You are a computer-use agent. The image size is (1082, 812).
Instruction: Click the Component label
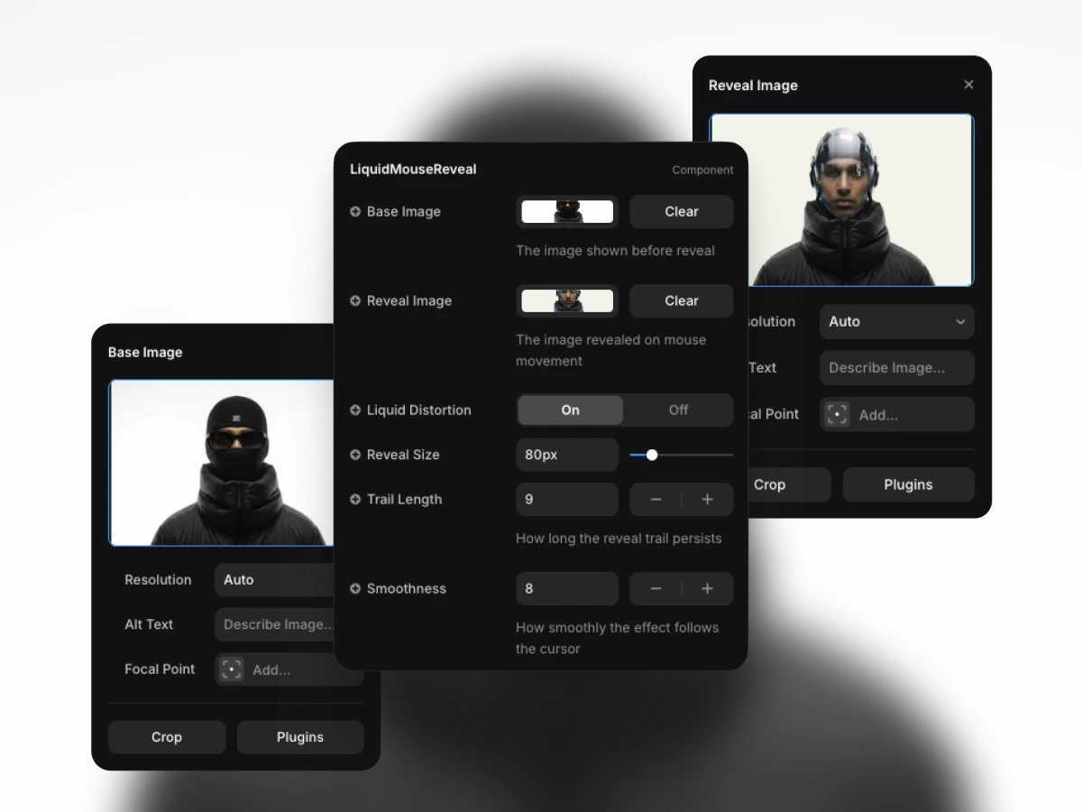[x=702, y=170]
